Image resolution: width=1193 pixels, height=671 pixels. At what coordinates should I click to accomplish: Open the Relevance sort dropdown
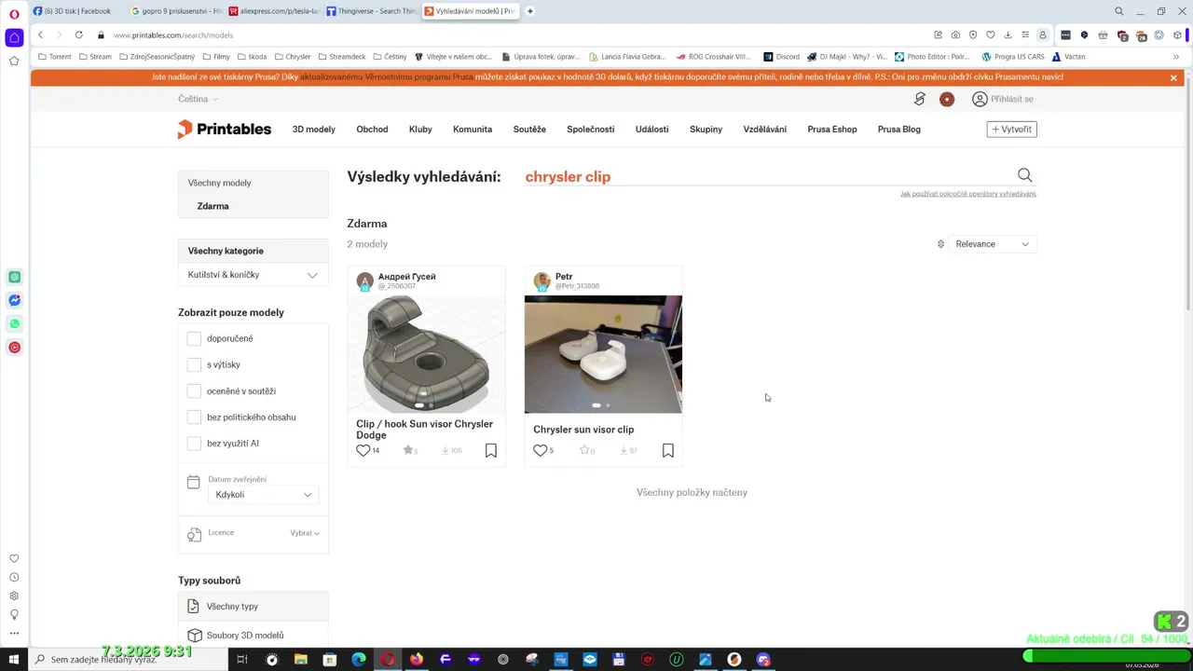click(x=992, y=244)
